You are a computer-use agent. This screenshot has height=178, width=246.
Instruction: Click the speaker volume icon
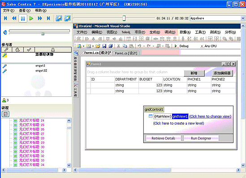coord(5,32)
